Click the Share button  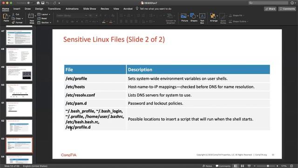(x=270, y=9)
